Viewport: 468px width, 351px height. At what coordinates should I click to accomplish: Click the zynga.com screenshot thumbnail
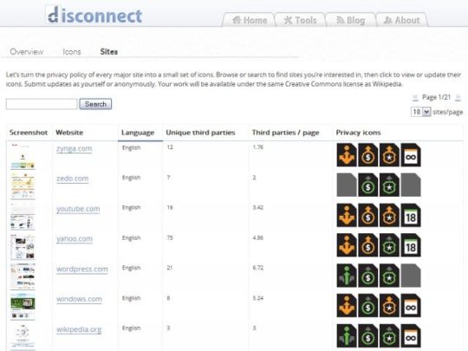(x=23, y=156)
